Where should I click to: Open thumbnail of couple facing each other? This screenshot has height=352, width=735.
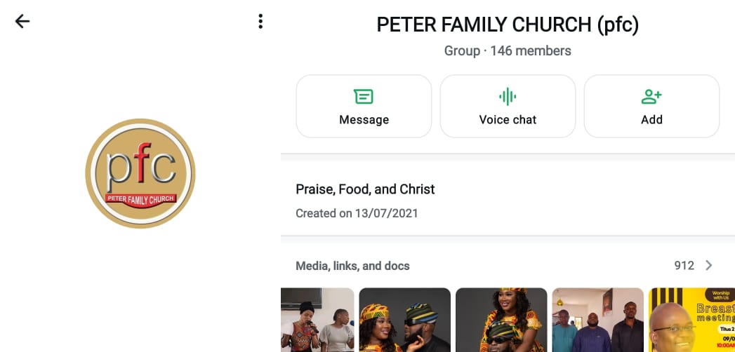(x=405, y=320)
